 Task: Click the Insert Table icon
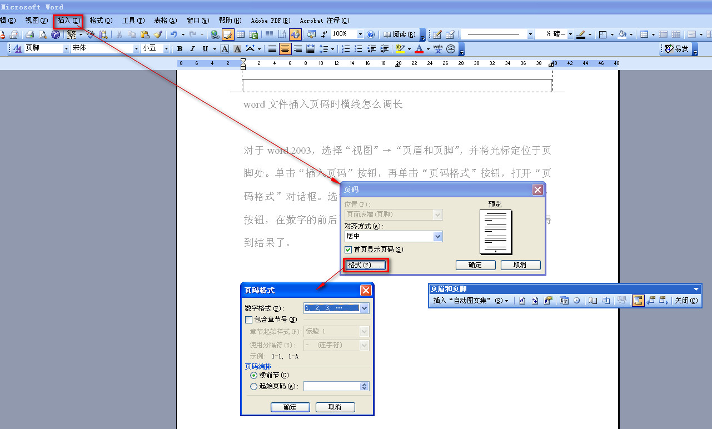coord(241,34)
